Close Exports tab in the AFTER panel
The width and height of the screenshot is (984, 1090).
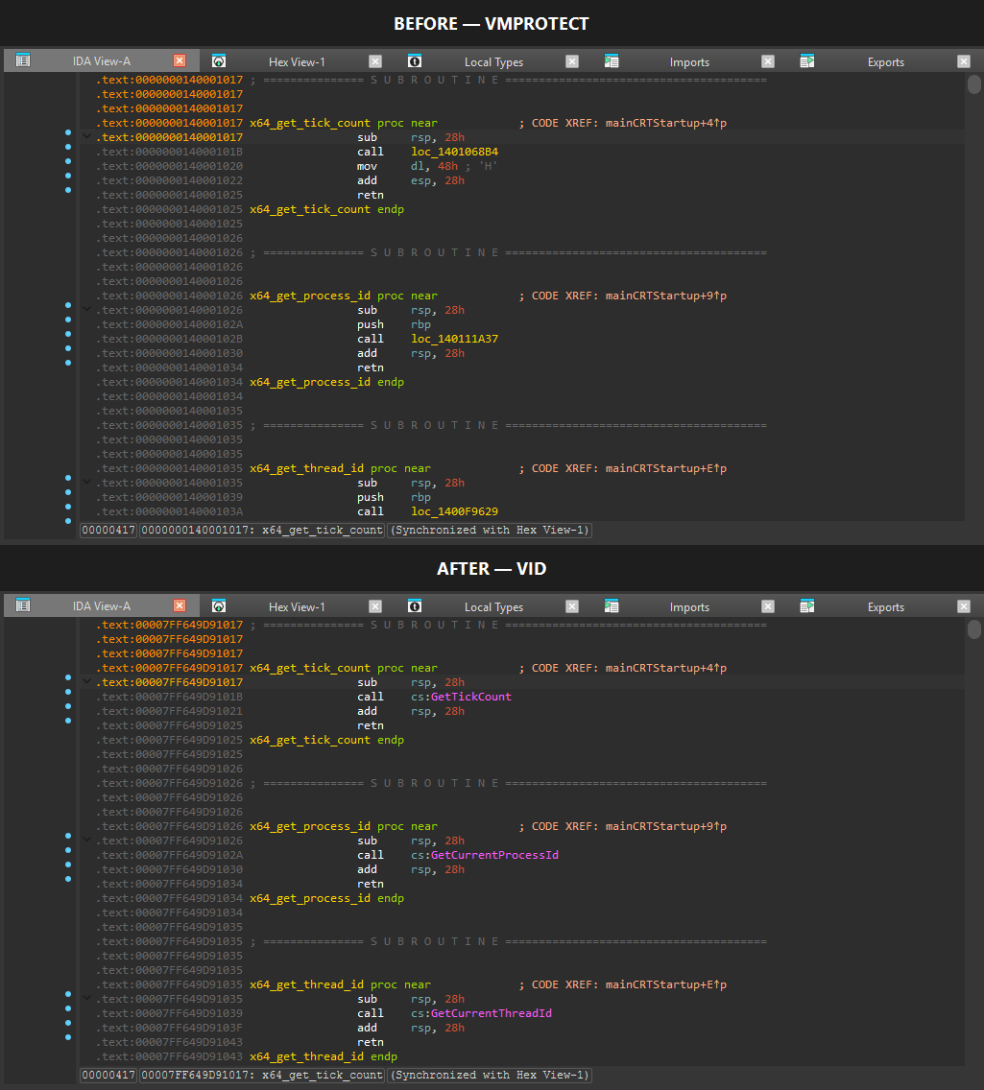click(x=964, y=606)
